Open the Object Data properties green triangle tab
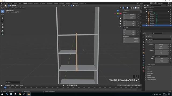The width and height of the screenshot is (172, 96). 144,65
